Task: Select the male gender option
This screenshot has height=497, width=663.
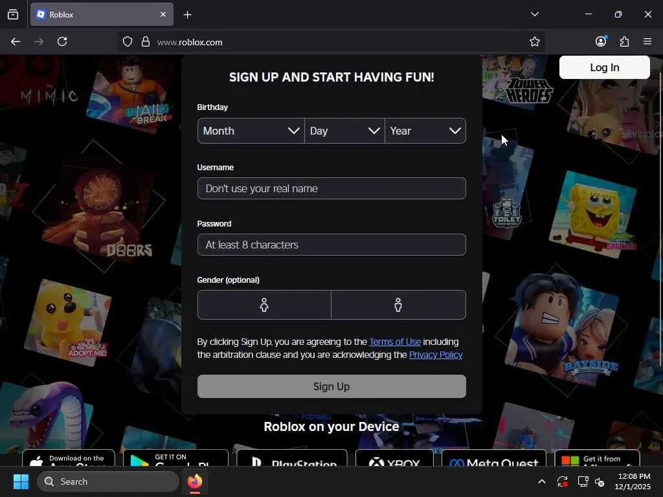Action: coord(398,305)
